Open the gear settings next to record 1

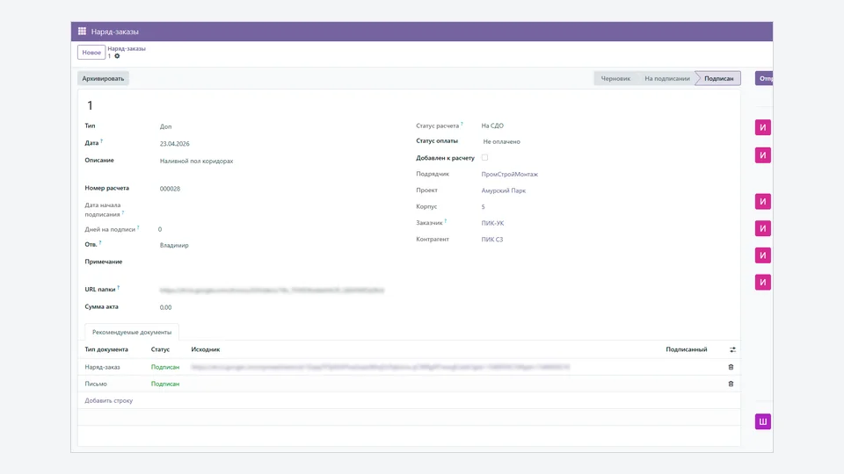click(x=117, y=56)
